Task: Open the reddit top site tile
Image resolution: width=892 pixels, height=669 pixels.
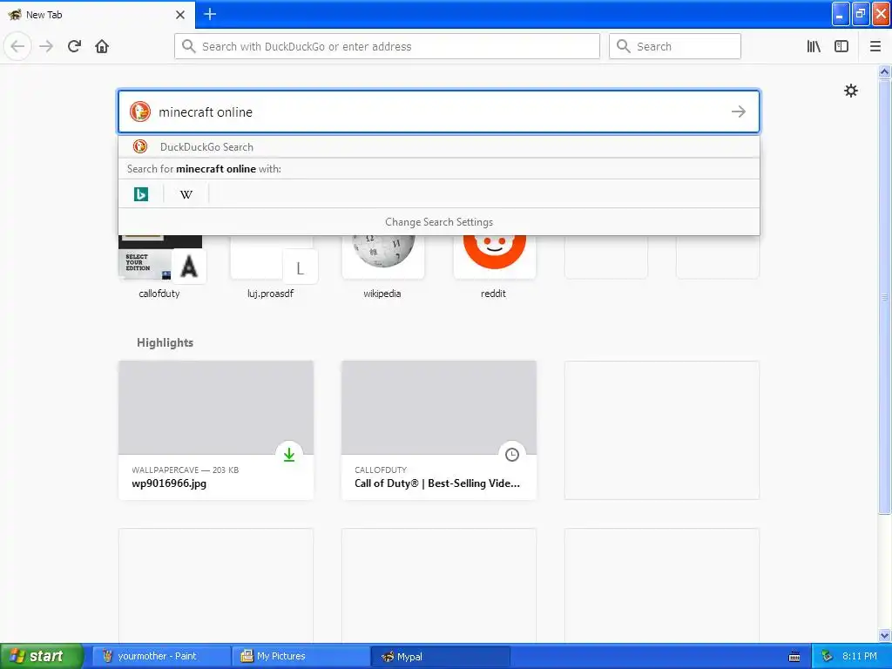Action: point(494,267)
